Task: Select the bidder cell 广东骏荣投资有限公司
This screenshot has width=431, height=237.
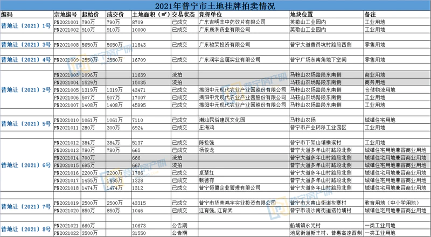Action: click(x=225, y=46)
